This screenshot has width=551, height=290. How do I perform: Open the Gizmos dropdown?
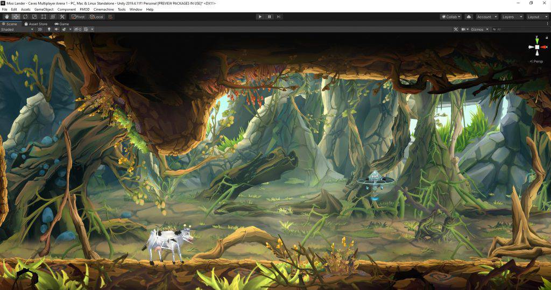click(x=479, y=30)
